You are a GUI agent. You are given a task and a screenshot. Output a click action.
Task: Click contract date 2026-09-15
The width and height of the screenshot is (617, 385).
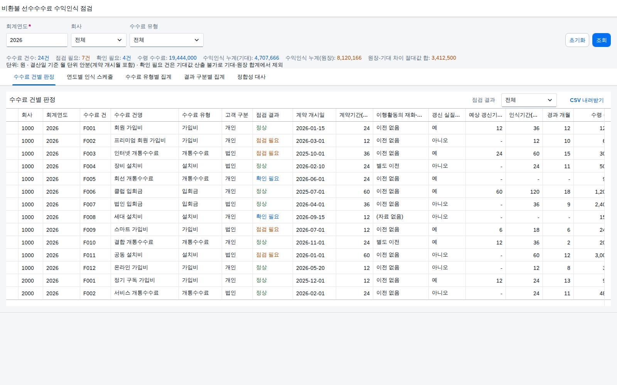[x=310, y=217]
